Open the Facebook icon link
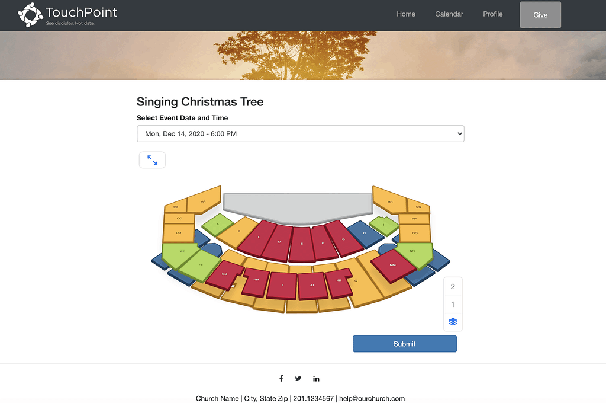Image resolution: width=606 pixels, height=403 pixels. (281, 379)
